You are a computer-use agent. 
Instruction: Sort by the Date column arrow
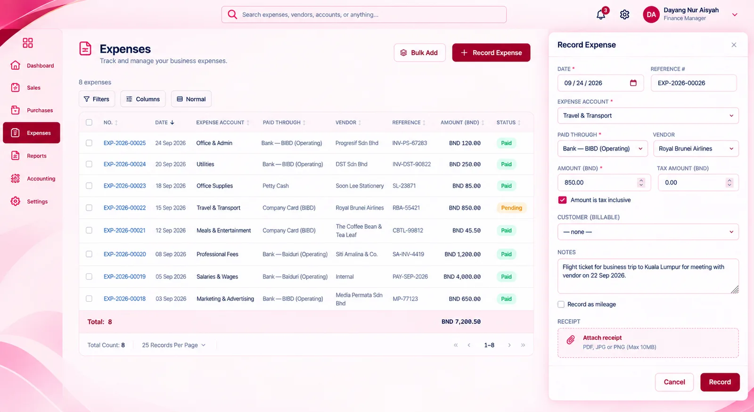click(172, 123)
